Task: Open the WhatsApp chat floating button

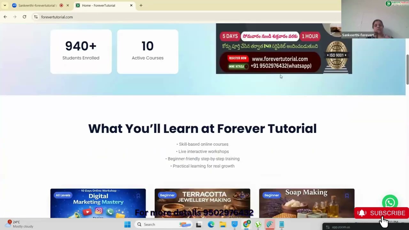Action: pyautogui.click(x=390, y=203)
